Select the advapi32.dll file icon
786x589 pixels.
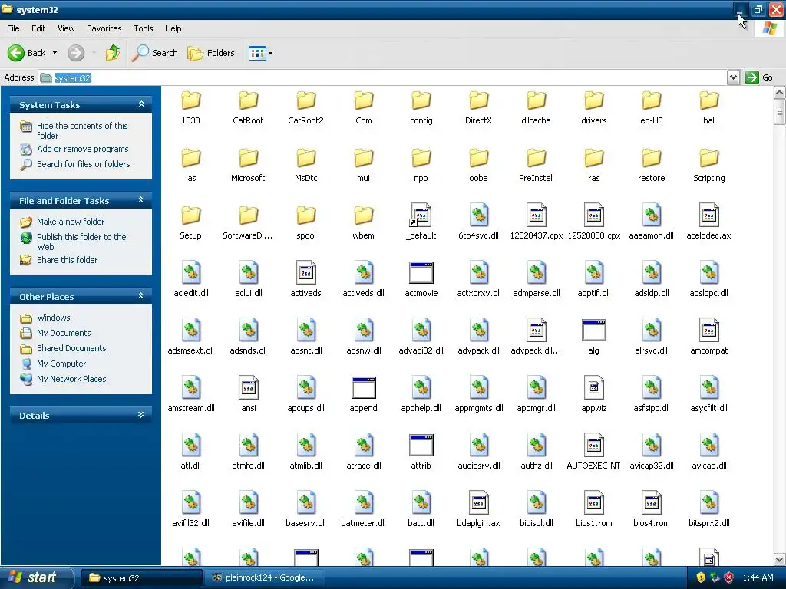pyautogui.click(x=421, y=331)
